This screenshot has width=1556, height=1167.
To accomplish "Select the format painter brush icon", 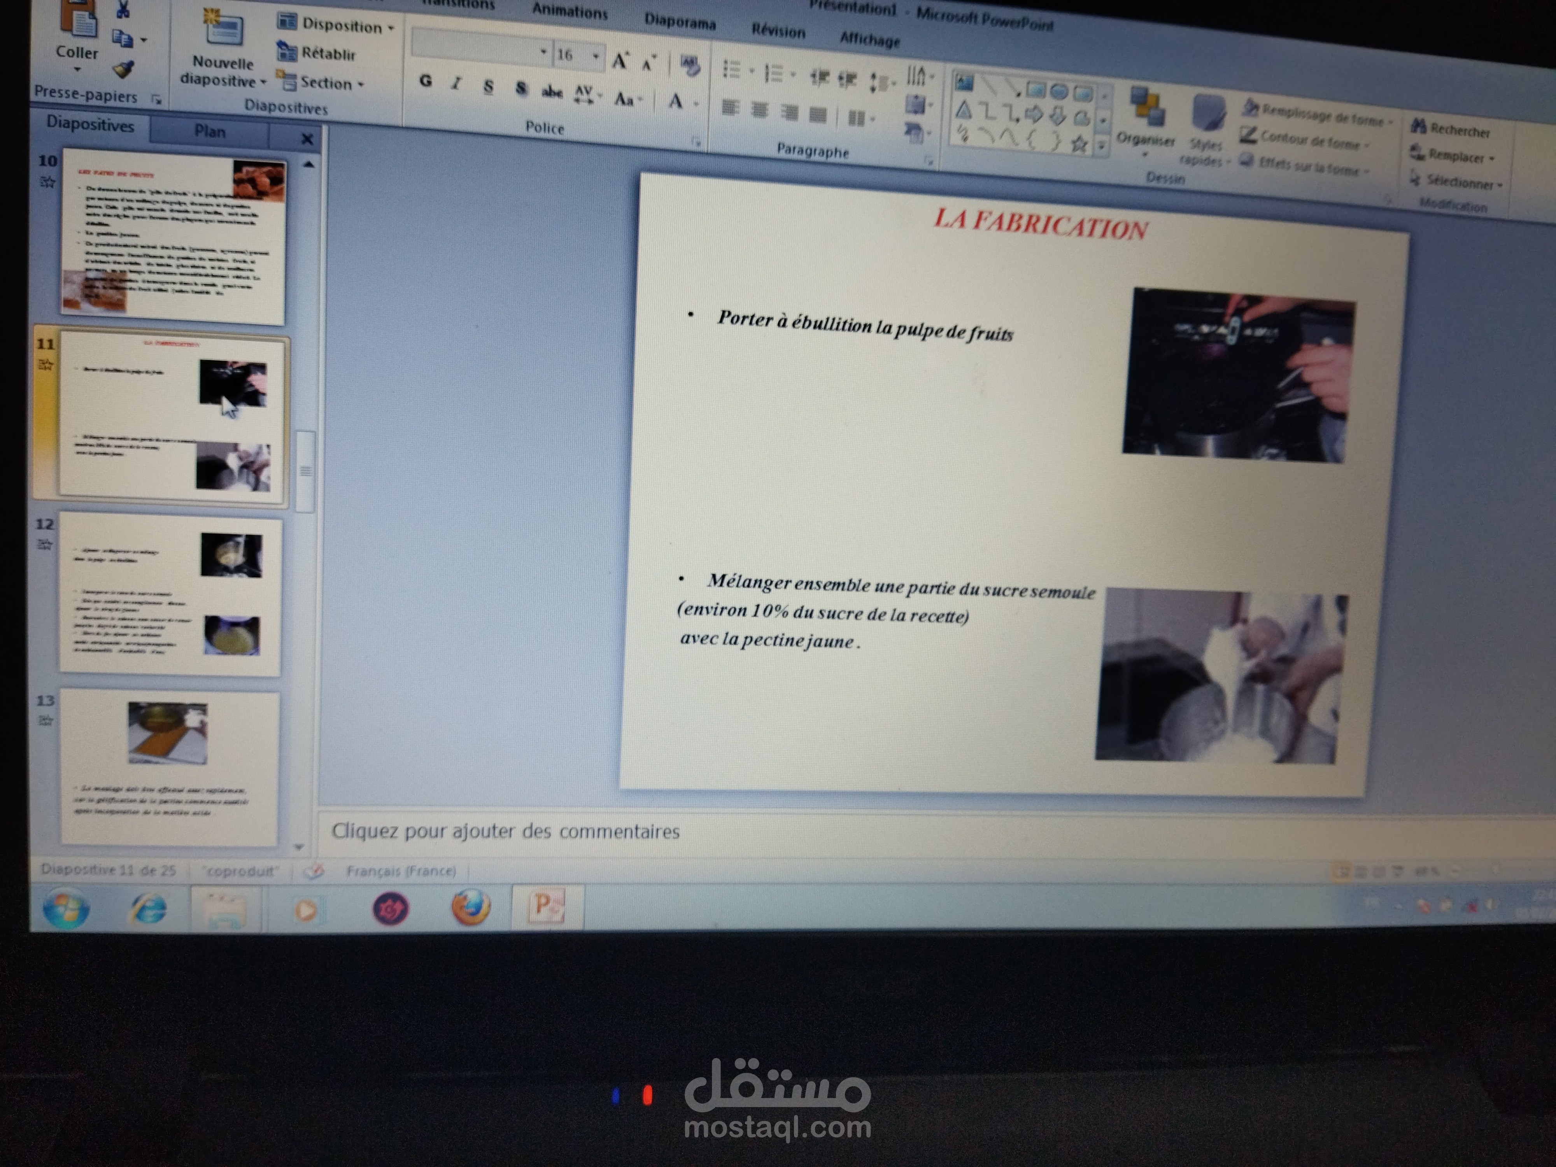I will tap(124, 69).
